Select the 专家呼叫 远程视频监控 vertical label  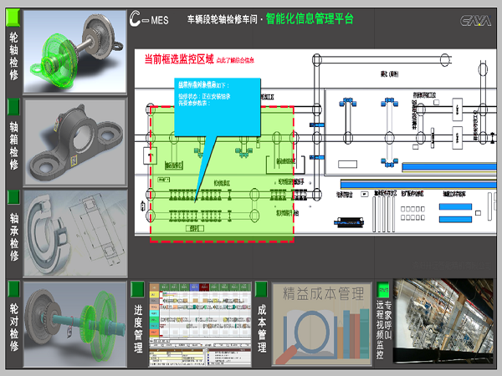pyautogui.click(x=383, y=329)
